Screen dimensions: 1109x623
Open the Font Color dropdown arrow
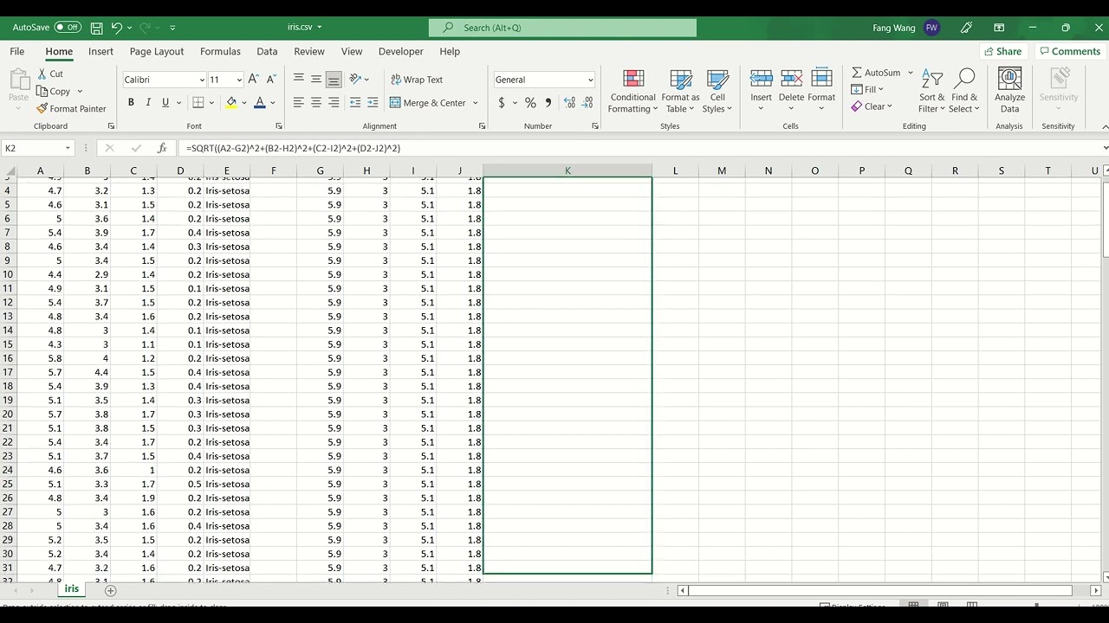(x=273, y=102)
